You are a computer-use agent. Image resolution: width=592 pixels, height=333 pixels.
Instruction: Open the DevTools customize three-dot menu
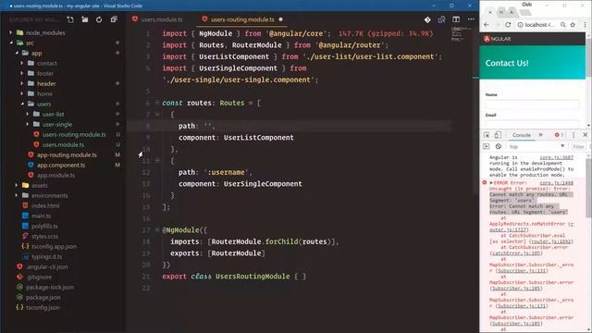[573, 135]
